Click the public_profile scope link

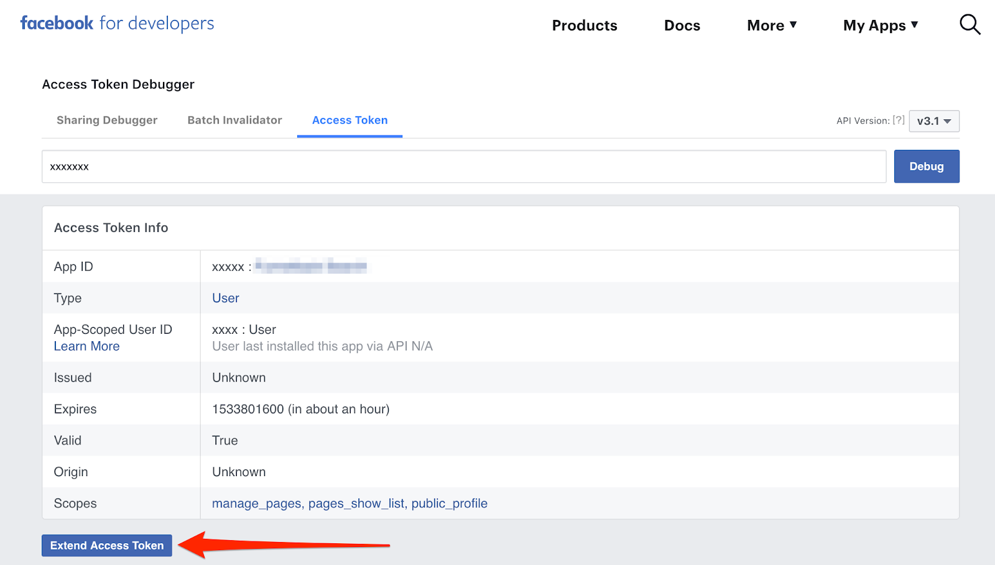coord(450,503)
